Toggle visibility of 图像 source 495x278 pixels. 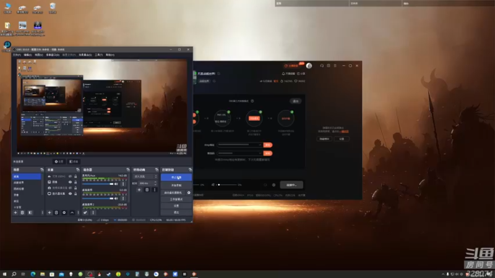tap(70, 182)
